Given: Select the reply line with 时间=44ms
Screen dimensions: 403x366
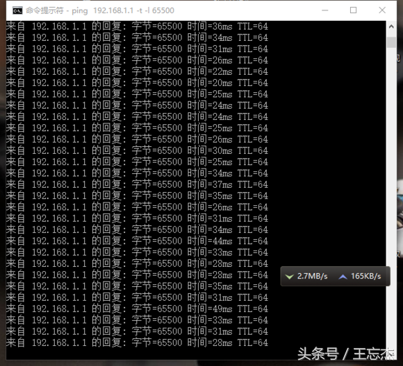Looking at the screenshot, I should (x=137, y=241).
